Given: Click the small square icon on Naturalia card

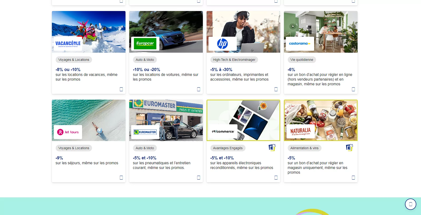Looking at the screenshot, I should (x=353, y=178).
